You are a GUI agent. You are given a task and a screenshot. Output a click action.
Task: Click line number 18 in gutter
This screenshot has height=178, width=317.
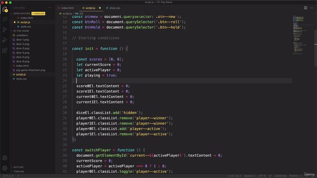pyautogui.click(x=65, y=48)
